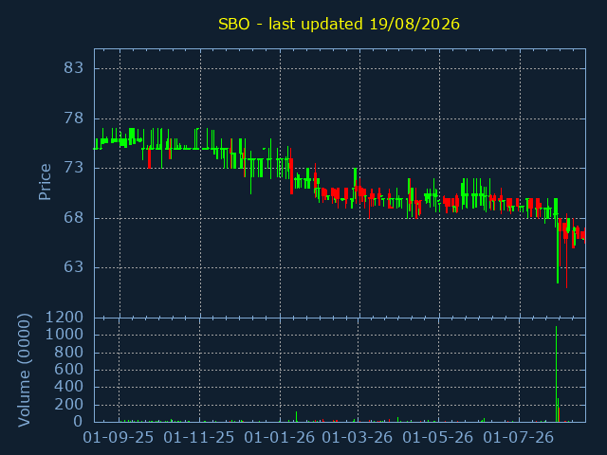Screen dimensions: 607x455
Task: Click the long green candle wick near 63
Action: pyautogui.click(x=558, y=255)
